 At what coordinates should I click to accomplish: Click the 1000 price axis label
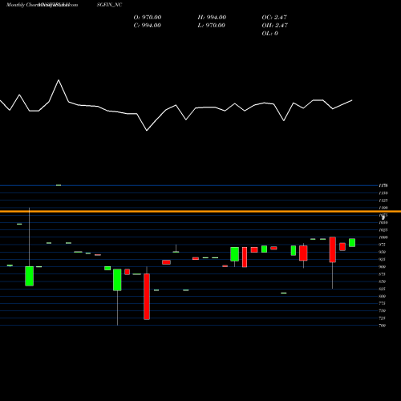click(x=383, y=237)
